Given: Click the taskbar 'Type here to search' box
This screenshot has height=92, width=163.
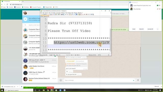Looking at the screenshot, I should coord(19,90).
